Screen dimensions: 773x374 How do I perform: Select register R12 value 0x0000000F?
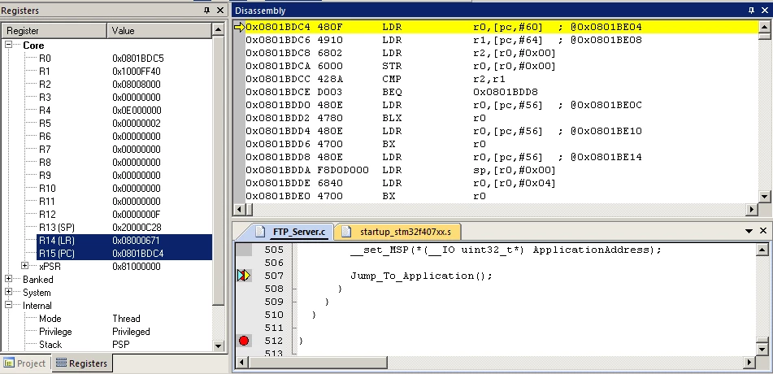(x=136, y=214)
